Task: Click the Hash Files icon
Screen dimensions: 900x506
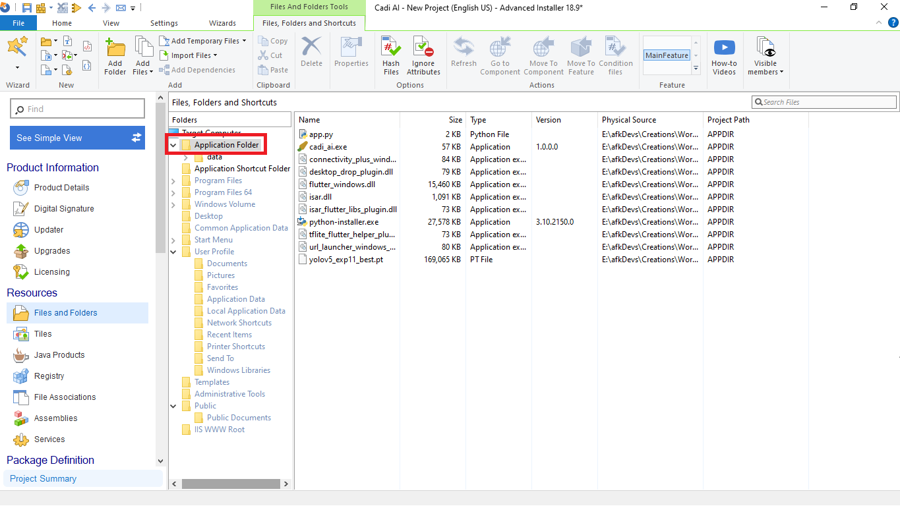Action: click(391, 55)
